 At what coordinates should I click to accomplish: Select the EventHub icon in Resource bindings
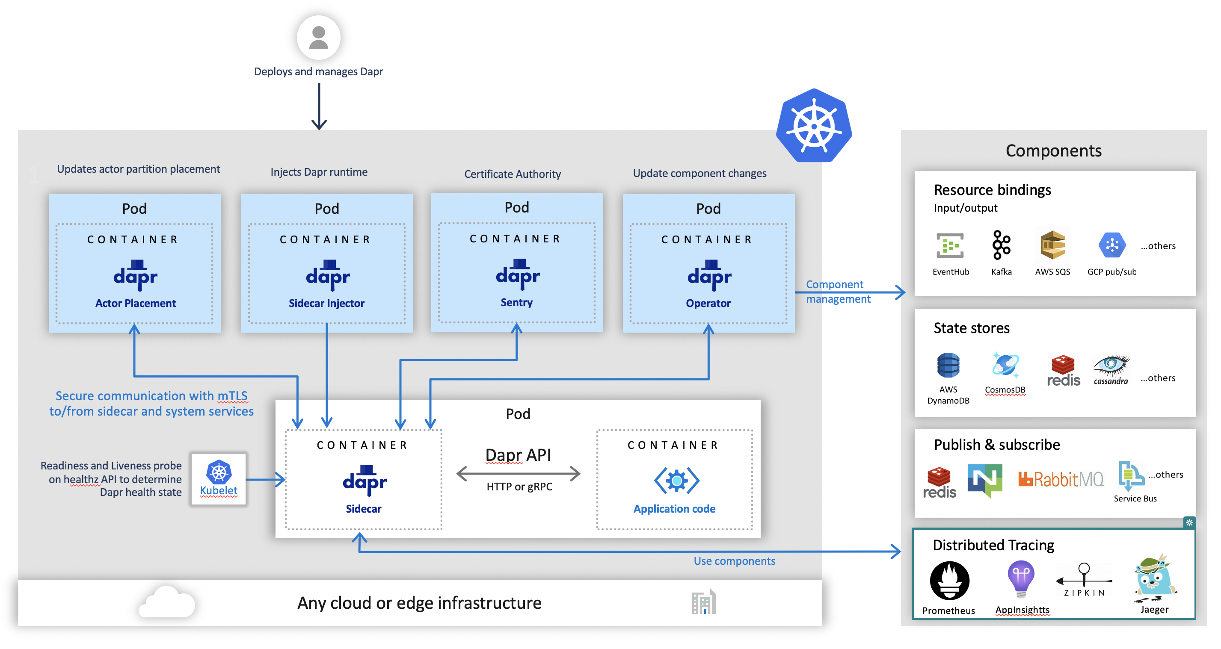(x=950, y=245)
